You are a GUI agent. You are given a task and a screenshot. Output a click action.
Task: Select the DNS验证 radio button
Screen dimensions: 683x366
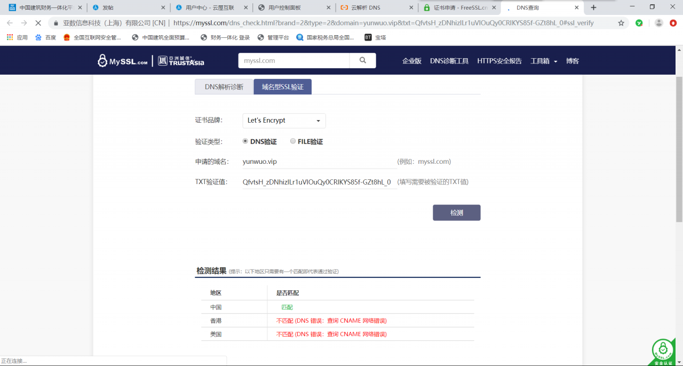coord(245,141)
